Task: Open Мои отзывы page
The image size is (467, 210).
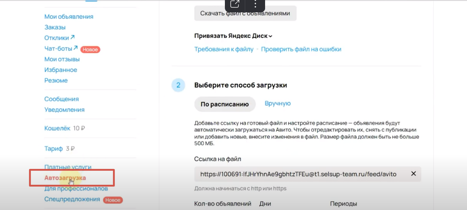Action: 62,59
